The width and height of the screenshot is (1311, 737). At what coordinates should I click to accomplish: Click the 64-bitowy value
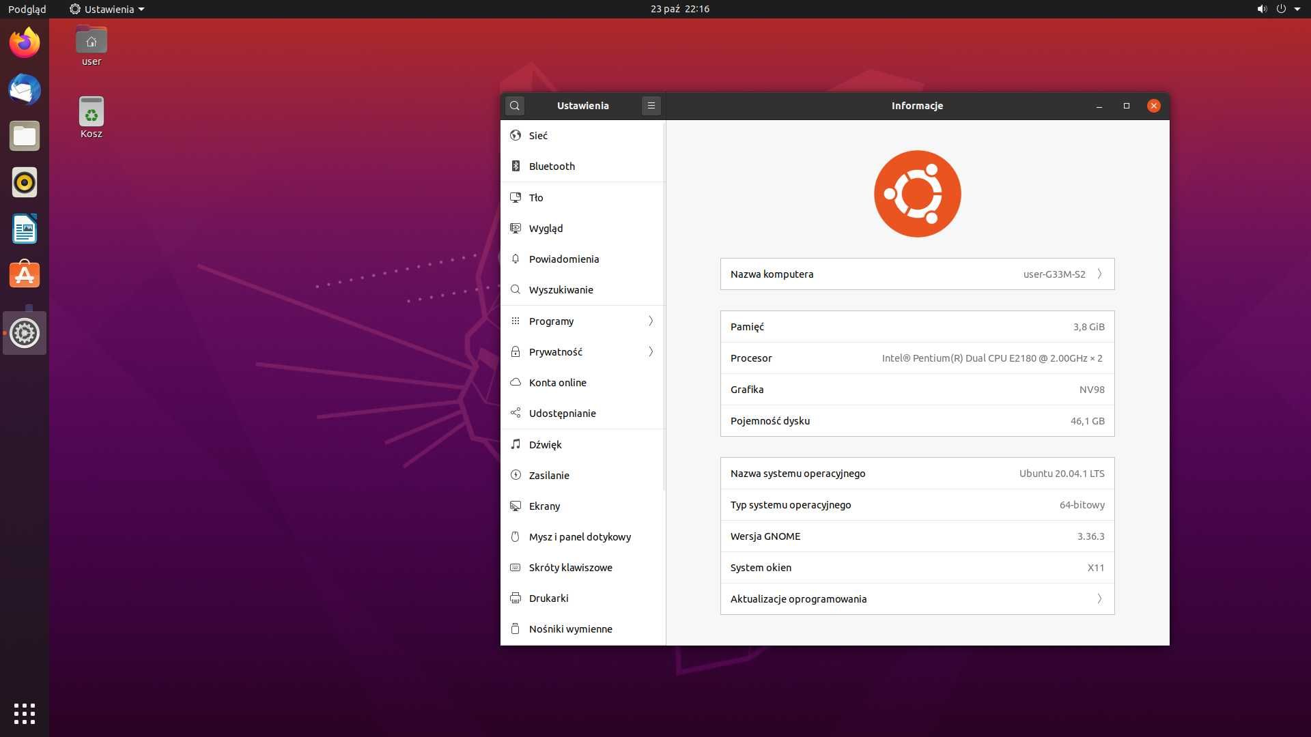(1082, 505)
